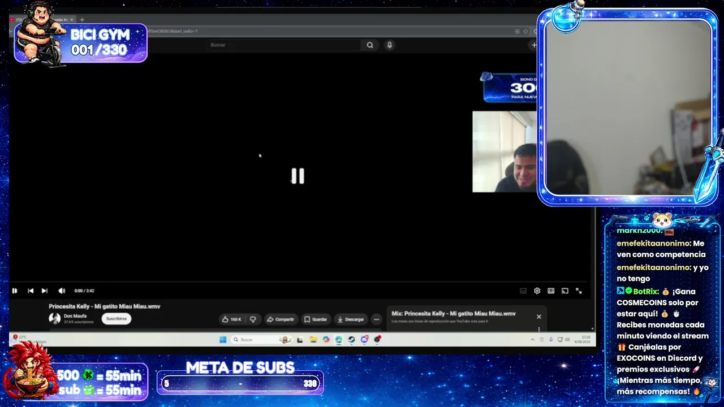Open Discord from the taskbar
The width and height of the screenshot is (724, 407).
pos(364,340)
